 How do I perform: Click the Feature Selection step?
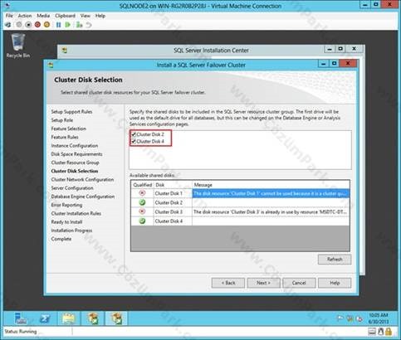[69, 129]
